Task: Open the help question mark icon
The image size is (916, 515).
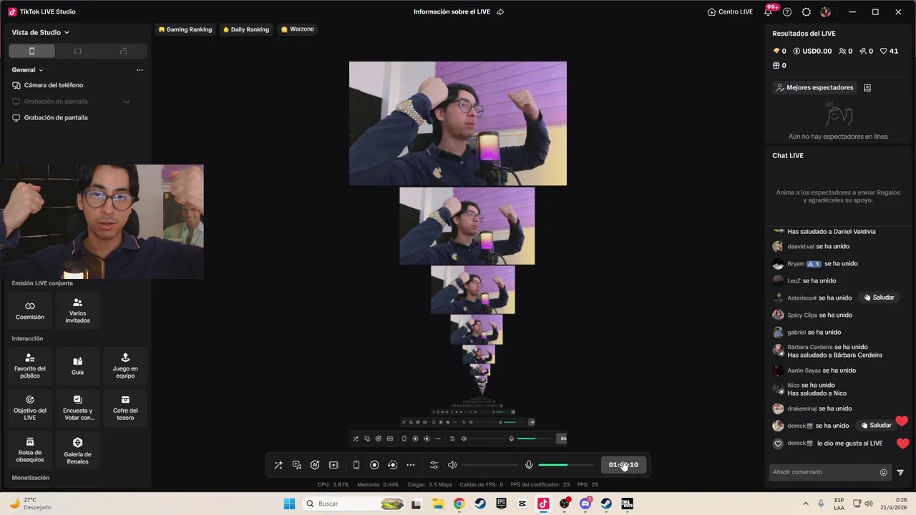Action: coord(787,12)
